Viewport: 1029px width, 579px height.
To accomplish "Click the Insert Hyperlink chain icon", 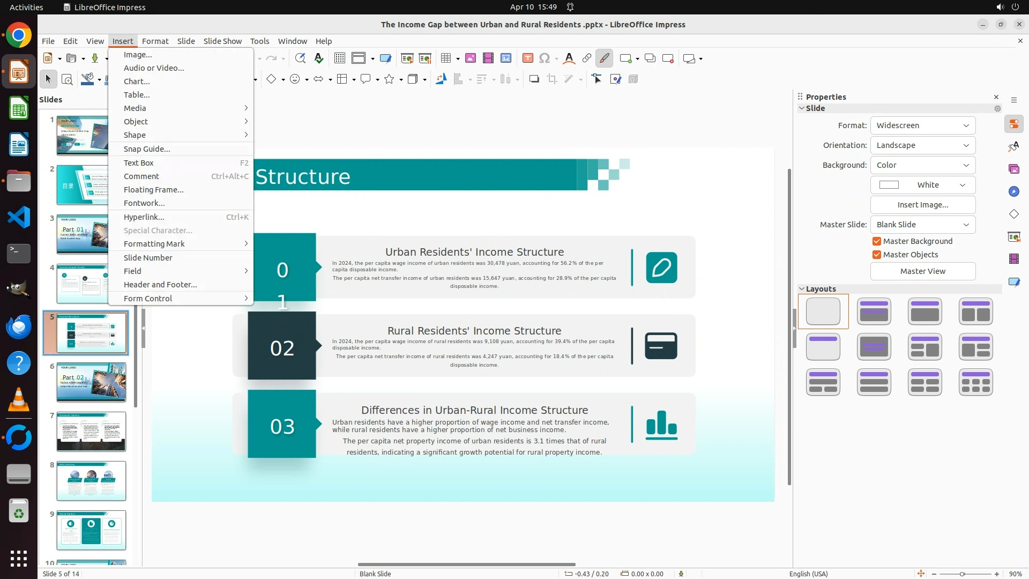I will [x=587, y=58].
